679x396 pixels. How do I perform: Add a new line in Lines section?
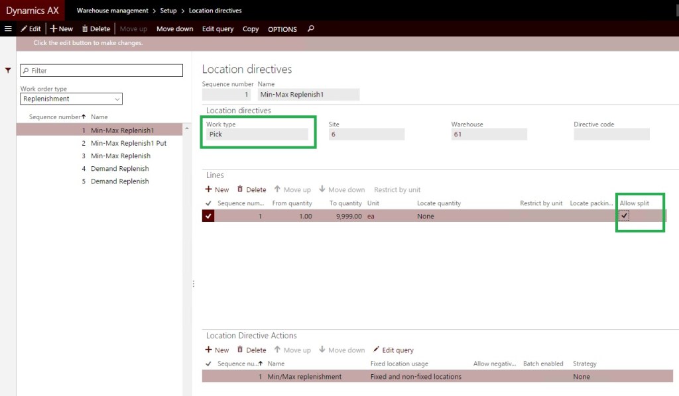click(217, 189)
